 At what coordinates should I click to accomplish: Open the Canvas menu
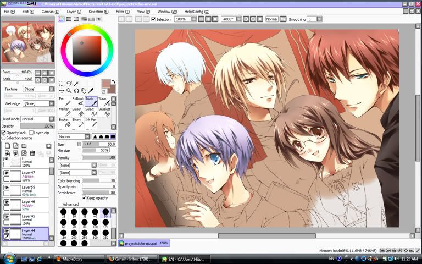51,12
